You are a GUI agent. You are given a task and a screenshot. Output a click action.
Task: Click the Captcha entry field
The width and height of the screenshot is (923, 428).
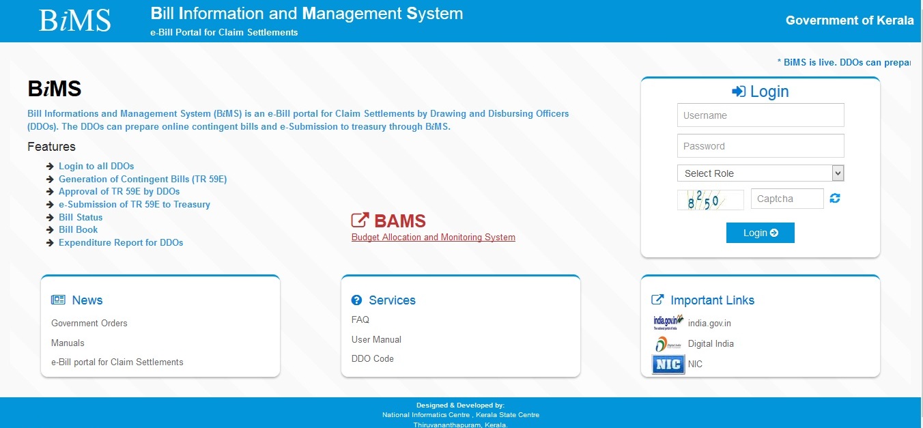point(787,198)
